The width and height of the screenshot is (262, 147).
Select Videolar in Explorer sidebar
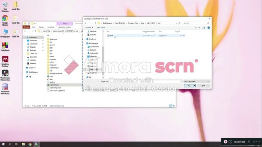pos(33,63)
